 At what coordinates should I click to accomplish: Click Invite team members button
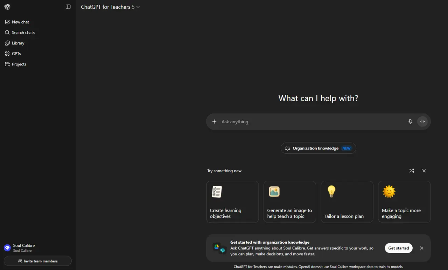tap(38, 261)
